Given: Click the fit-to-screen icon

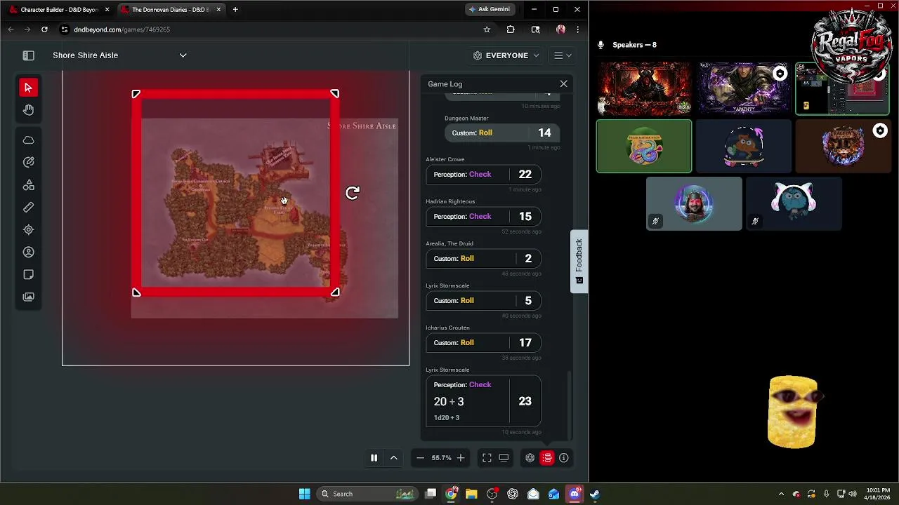Looking at the screenshot, I should tap(487, 458).
